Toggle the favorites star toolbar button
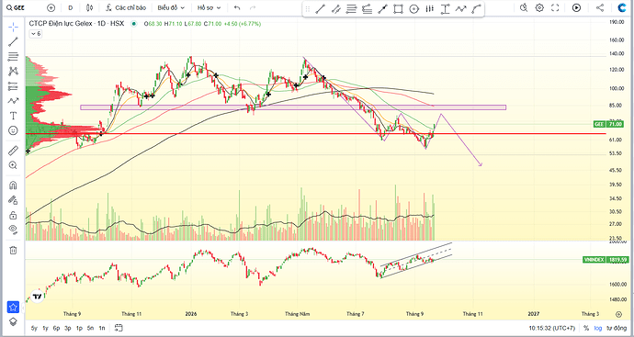This screenshot has height=337, width=634. click(14, 307)
